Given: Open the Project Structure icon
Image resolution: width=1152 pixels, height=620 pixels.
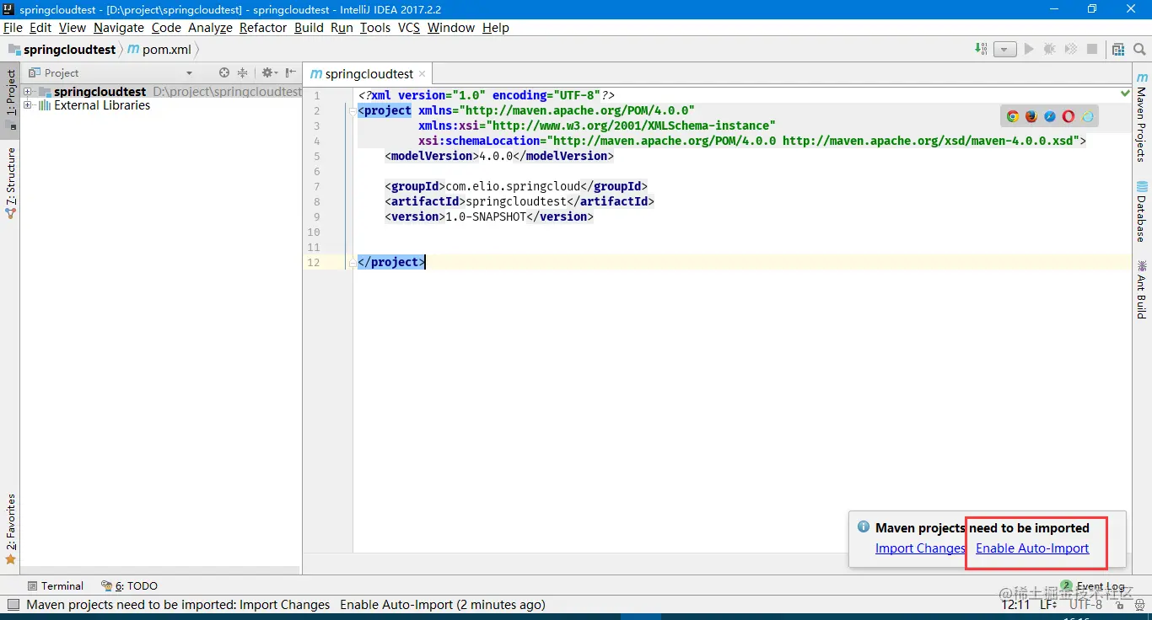Looking at the screenshot, I should tap(1118, 49).
